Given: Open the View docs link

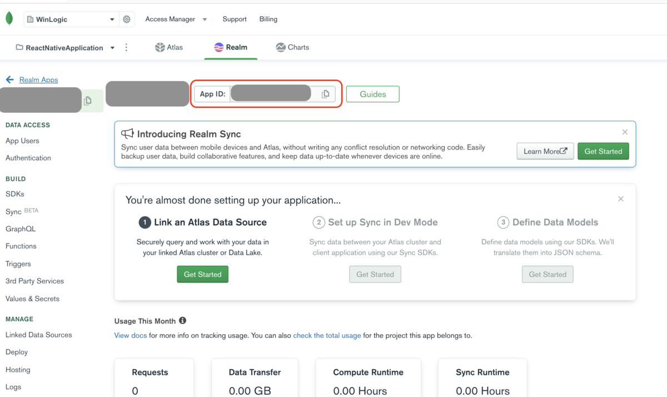Looking at the screenshot, I should point(131,335).
